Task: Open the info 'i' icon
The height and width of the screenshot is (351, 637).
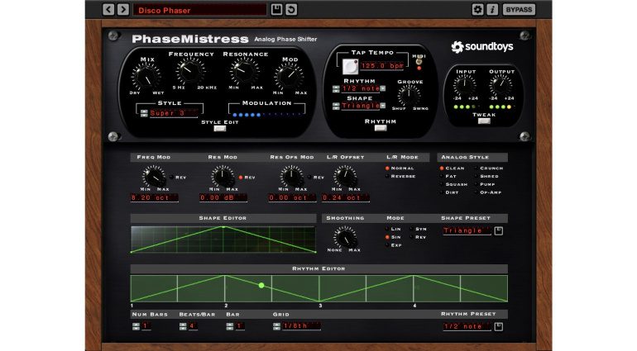Action: tap(492, 9)
